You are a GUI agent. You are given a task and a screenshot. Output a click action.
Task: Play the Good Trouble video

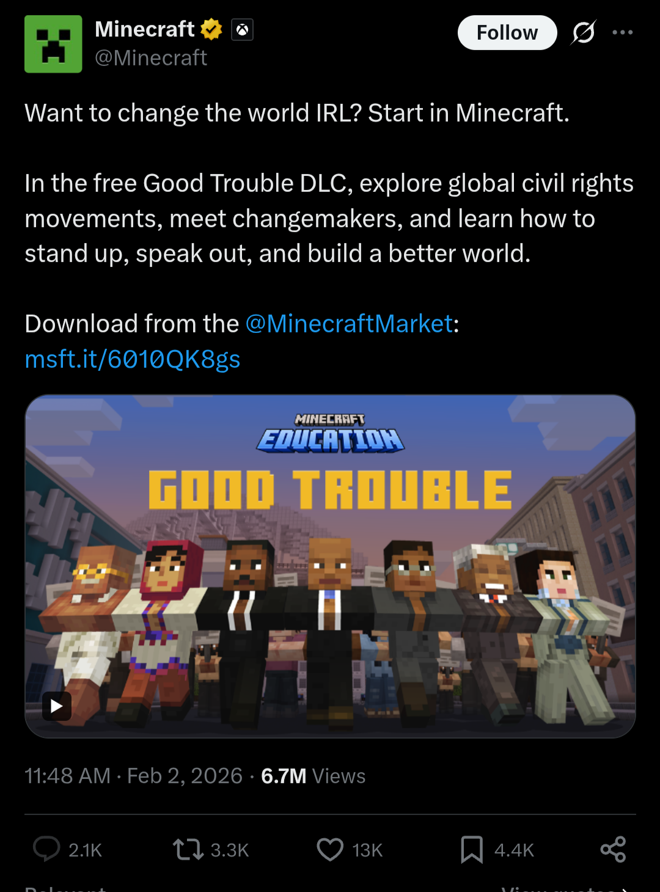coord(57,706)
